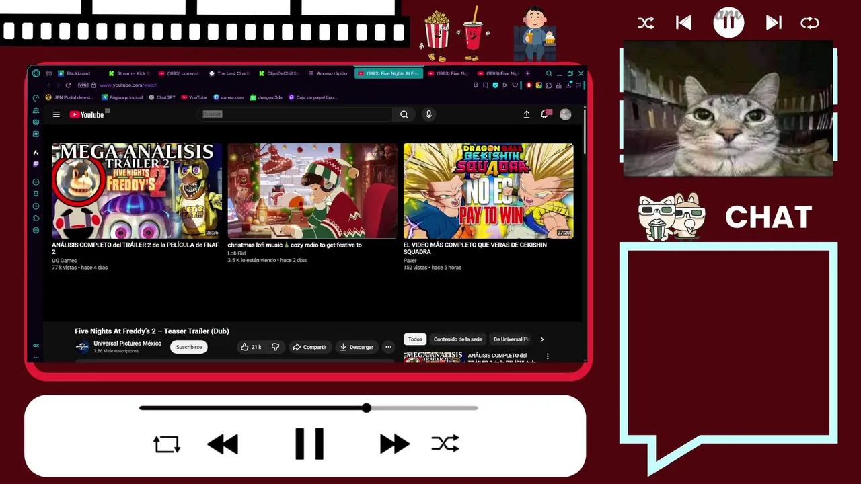Image resolution: width=861 pixels, height=484 pixels.
Task: Open the YouTube hamburger guide menu
Action: (x=57, y=114)
